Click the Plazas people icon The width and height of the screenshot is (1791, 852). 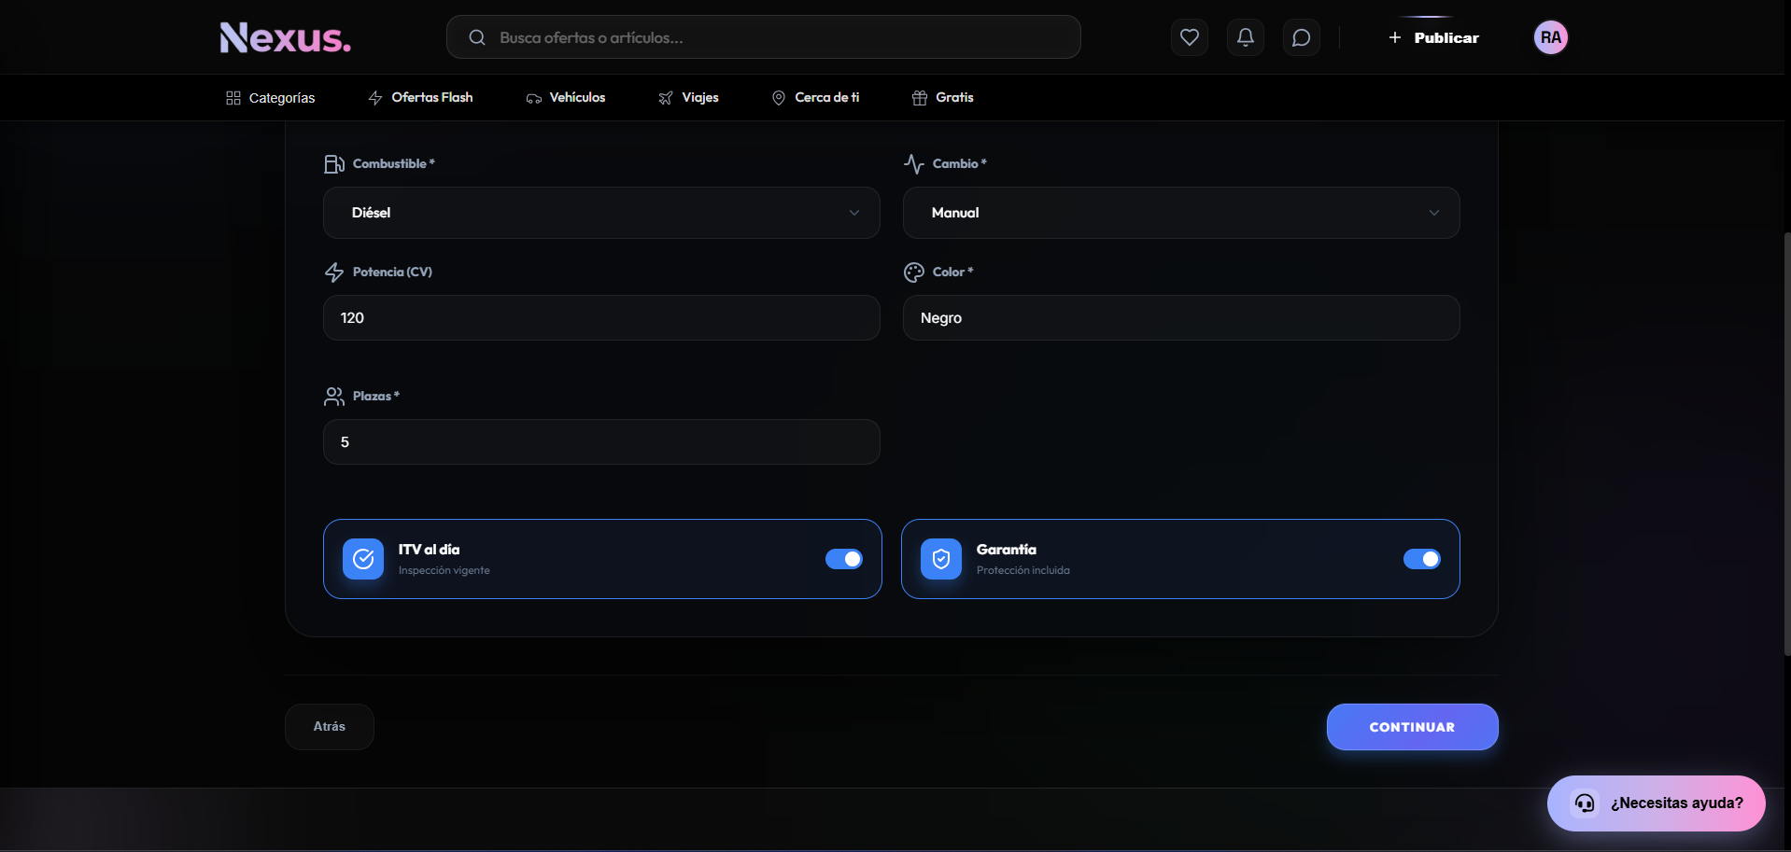click(x=334, y=397)
